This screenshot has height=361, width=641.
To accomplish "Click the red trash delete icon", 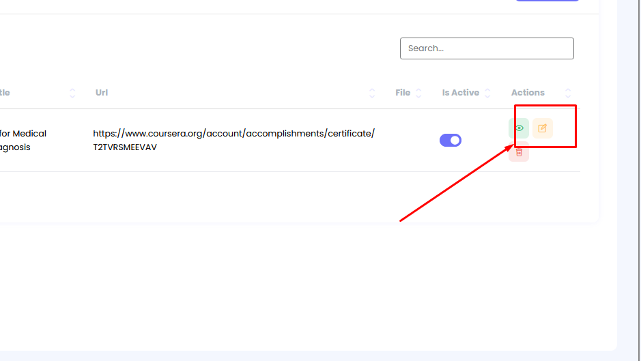I will click(x=519, y=151).
